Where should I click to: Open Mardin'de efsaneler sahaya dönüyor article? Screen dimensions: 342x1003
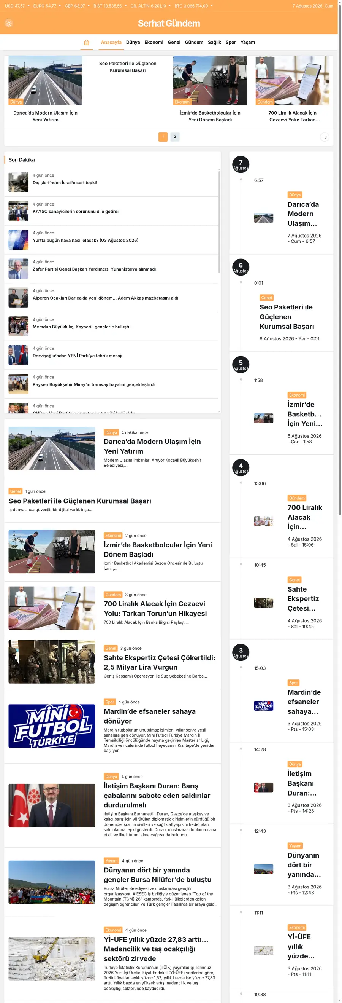(150, 716)
